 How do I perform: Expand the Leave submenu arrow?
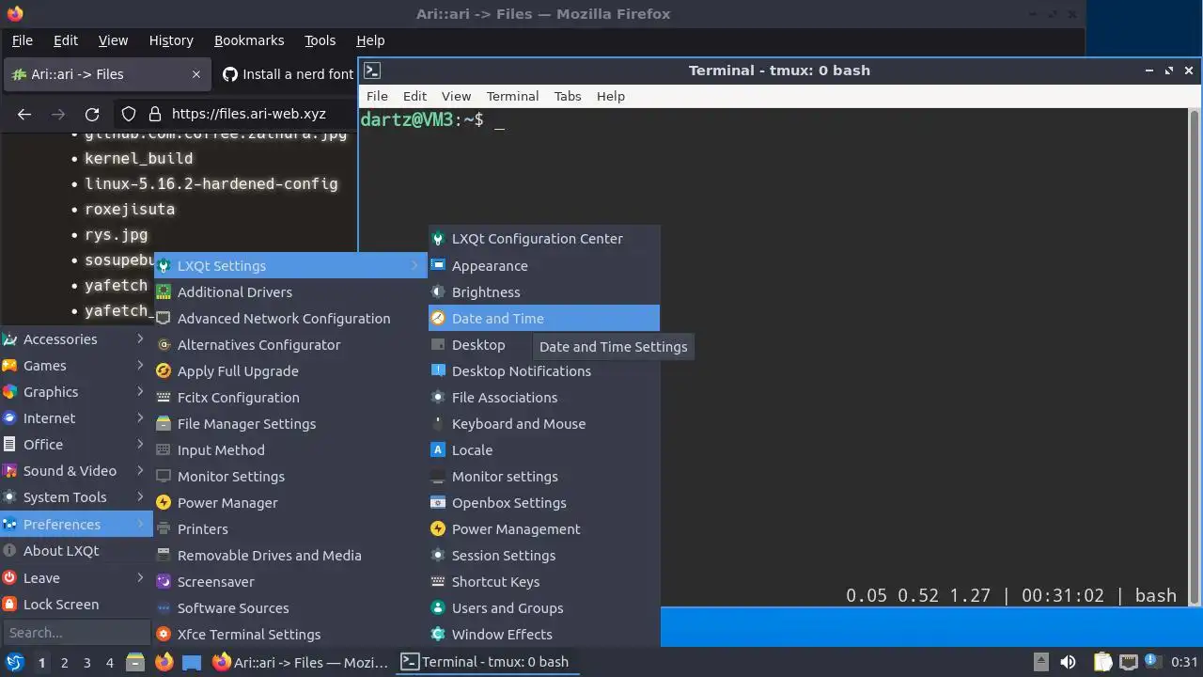[x=140, y=577]
